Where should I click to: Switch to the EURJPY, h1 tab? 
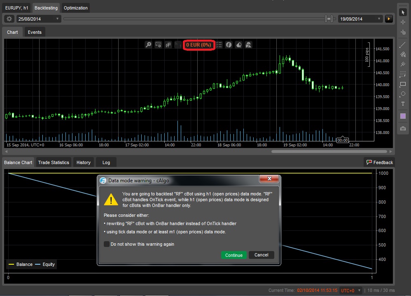16,8
